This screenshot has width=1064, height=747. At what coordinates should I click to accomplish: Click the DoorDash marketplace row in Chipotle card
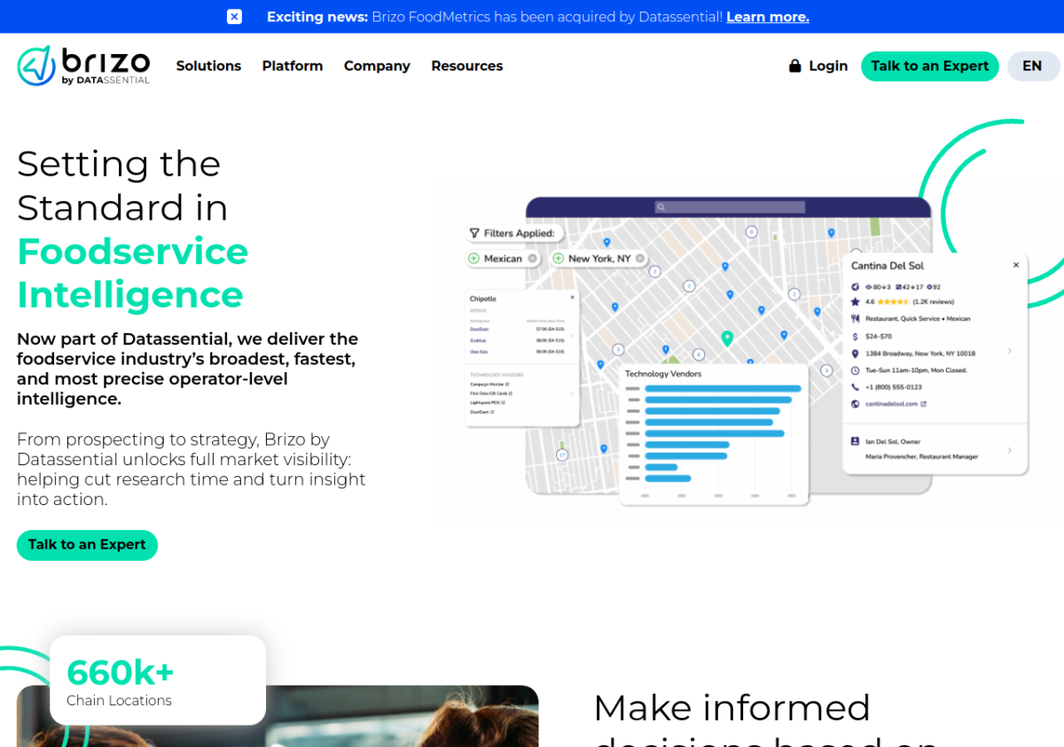click(518, 329)
